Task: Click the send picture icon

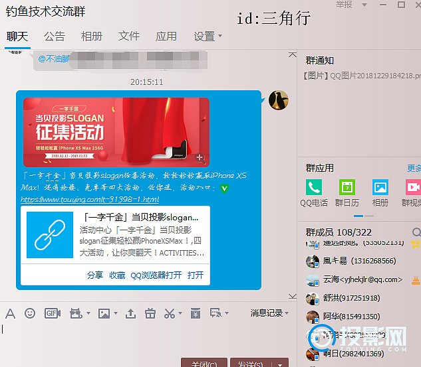Action: [x=104, y=313]
